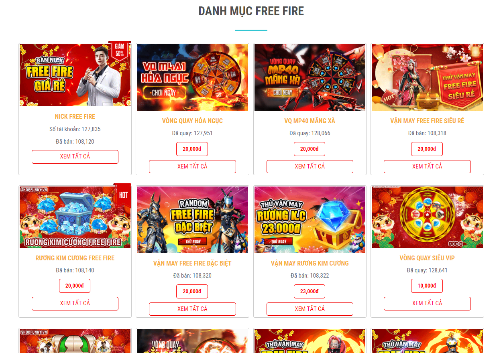The height and width of the screenshot is (353, 501).
Task: Open the Nick Free Fire banner image
Action: pos(75,75)
